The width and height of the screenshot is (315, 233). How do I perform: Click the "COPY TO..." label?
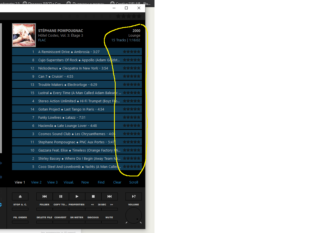coord(60,205)
